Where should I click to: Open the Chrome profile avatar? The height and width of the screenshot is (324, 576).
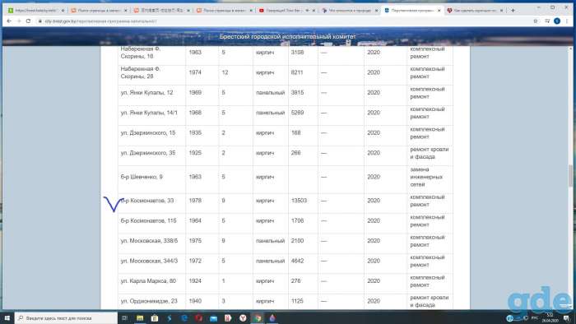point(557,21)
